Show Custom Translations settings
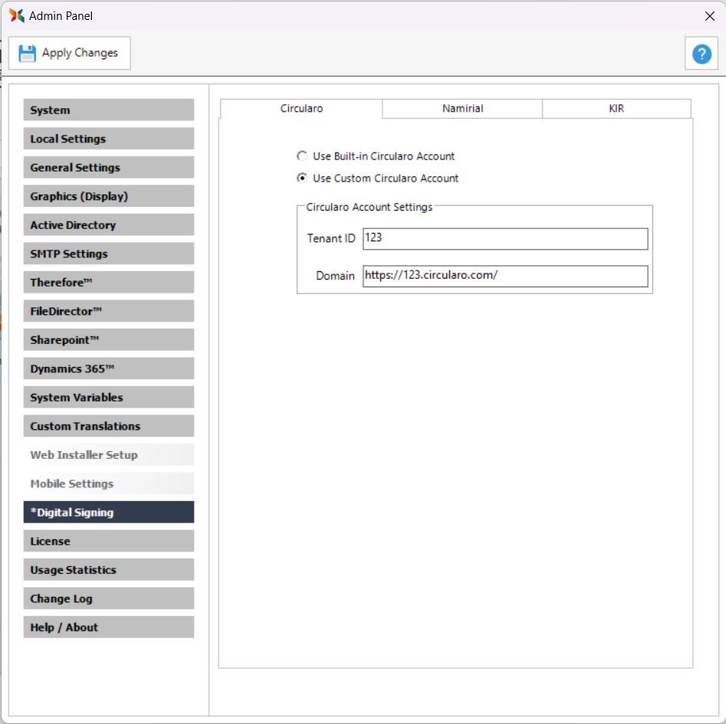 [109, 426]
